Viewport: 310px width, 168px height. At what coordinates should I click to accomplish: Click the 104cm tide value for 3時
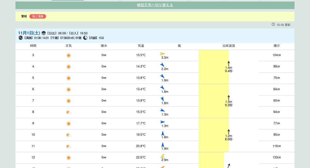(276, 55)
